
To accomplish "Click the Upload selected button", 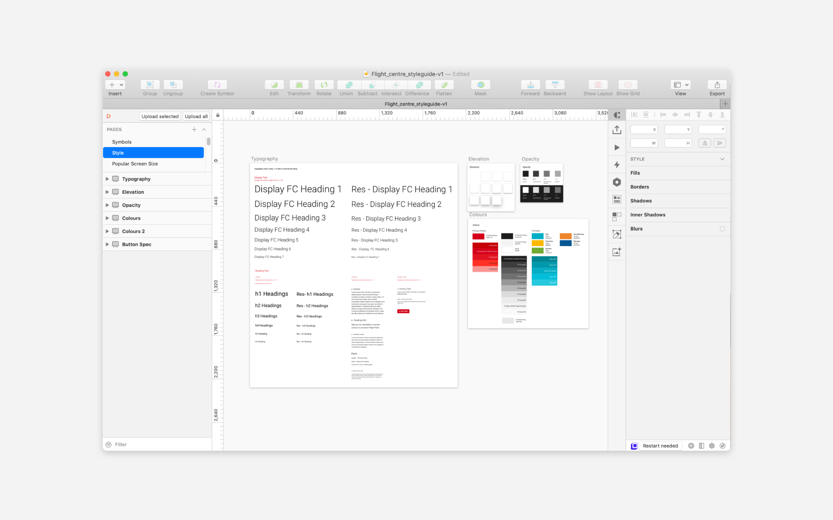I will pyautogui.click(x=160, y=116).
